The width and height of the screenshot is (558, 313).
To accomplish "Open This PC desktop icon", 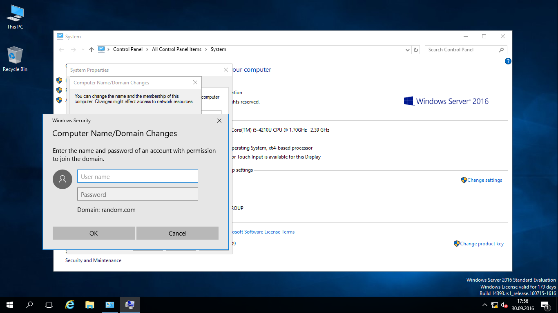I will pyautogui.click(x=15, y=17).
